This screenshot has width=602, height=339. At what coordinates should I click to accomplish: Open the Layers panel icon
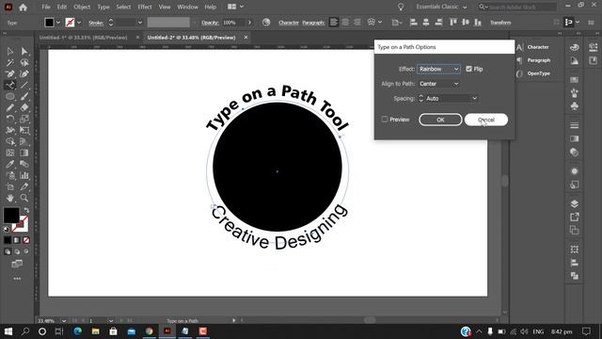(575, 203)
